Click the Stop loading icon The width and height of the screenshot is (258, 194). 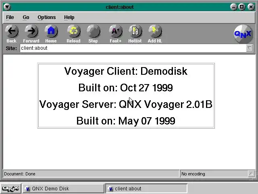click(93, 31)
